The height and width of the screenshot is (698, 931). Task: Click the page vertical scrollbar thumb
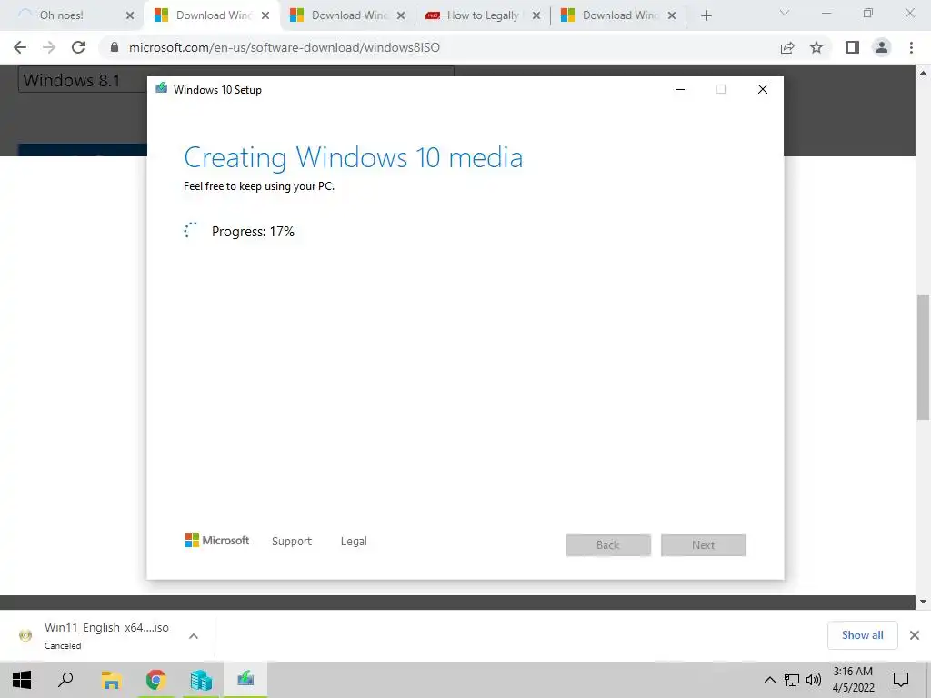tap(923, 357)
